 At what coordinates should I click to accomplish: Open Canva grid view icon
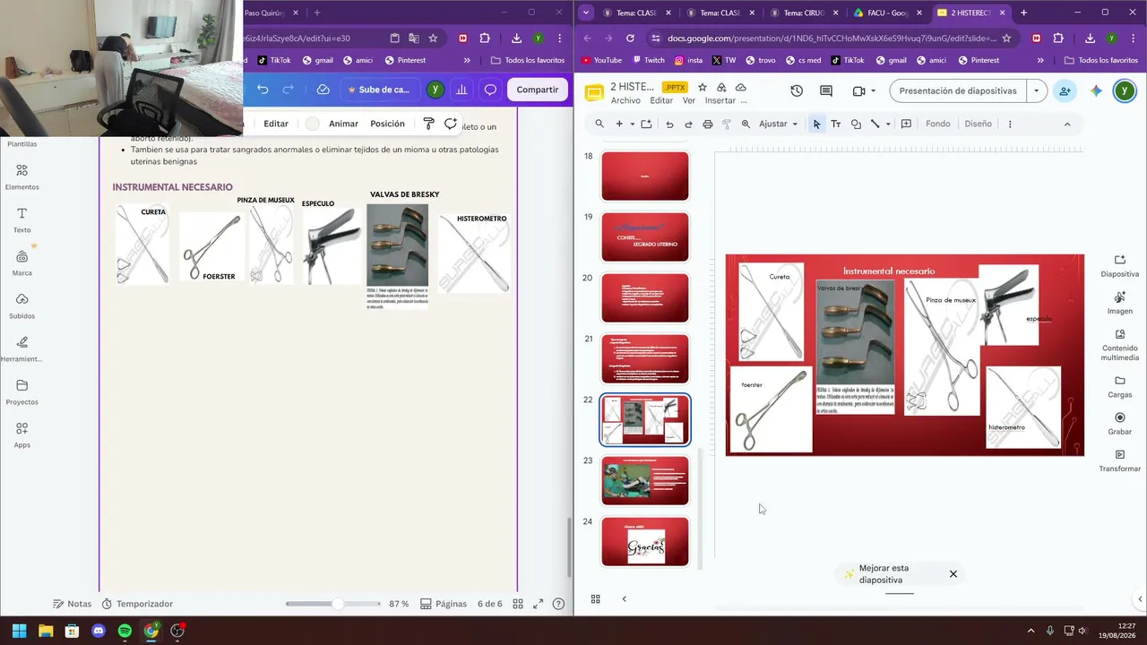coord(518,604)
